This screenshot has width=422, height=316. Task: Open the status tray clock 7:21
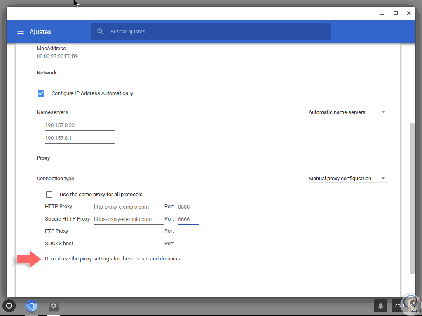(399, 306)
